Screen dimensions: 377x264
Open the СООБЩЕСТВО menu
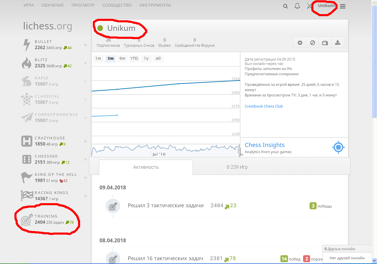117,5
